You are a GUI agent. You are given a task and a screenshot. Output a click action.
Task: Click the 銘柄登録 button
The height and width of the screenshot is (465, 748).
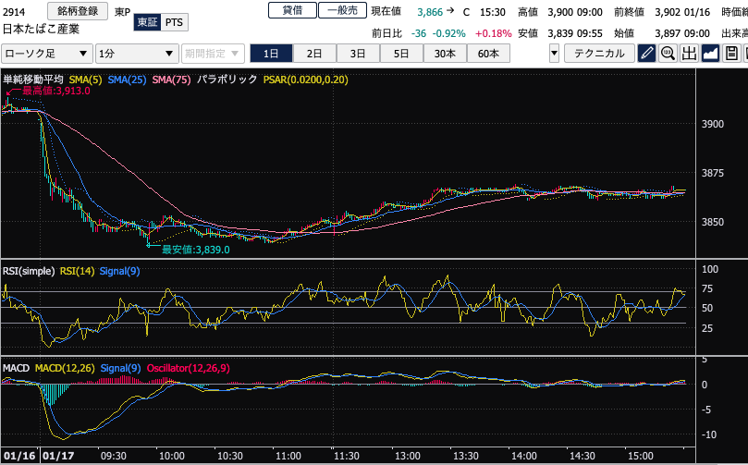click(x=77, y=10)
